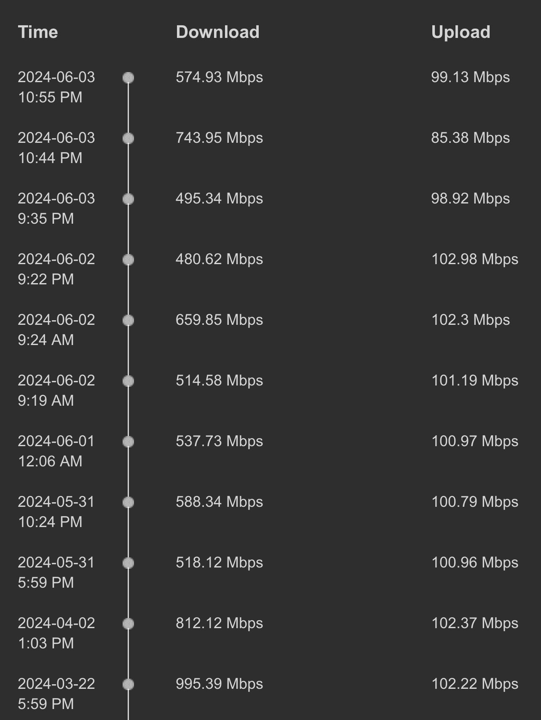
Task: Select the 743.95 Mbps download result
Action: click(219, 138)
